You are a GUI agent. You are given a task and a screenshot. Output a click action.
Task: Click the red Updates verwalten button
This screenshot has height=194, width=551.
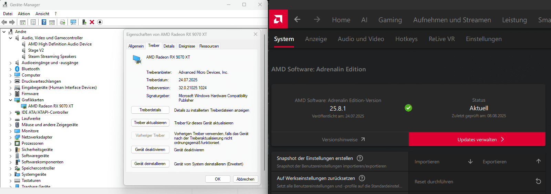tap(477, 140)
